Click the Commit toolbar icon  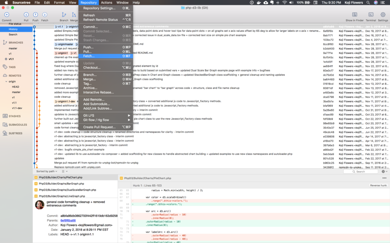click(7, 15)
